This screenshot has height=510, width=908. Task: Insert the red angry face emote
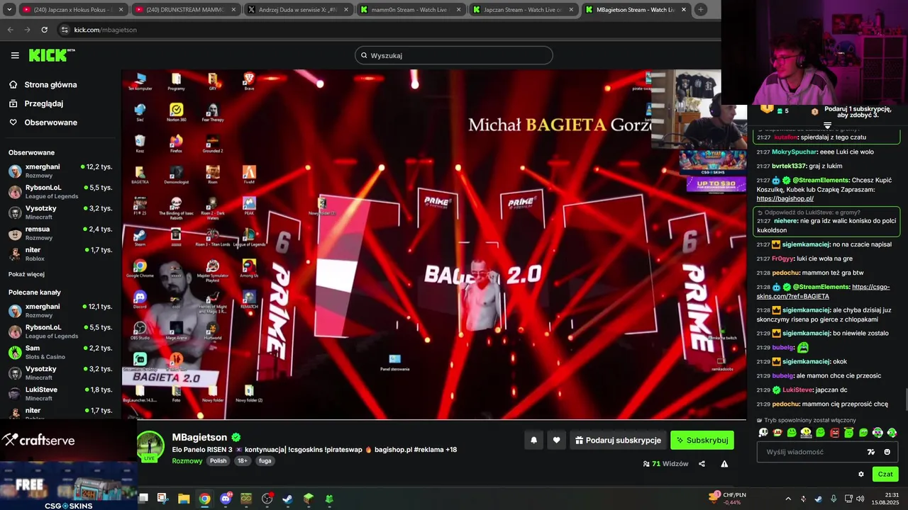[x=834, y=432]
